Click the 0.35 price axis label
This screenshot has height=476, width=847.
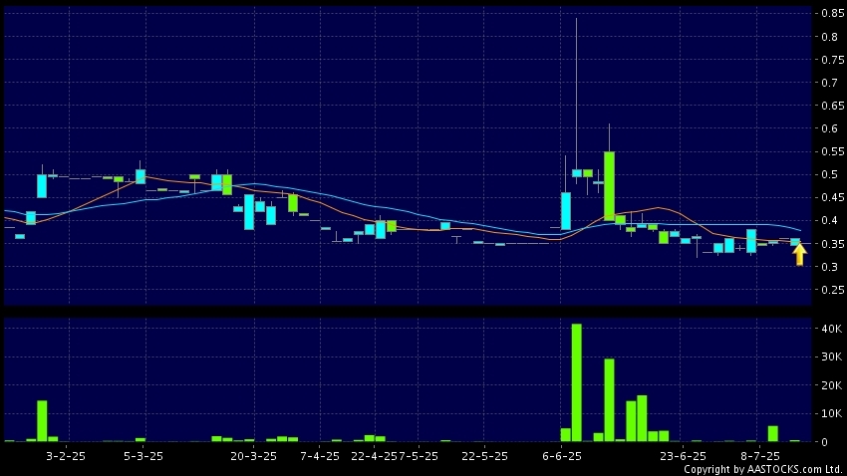[832, 244]
